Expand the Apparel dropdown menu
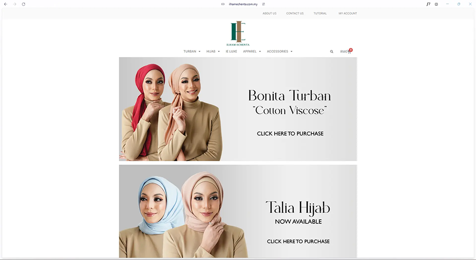The image size is (476, 260). 252,51
